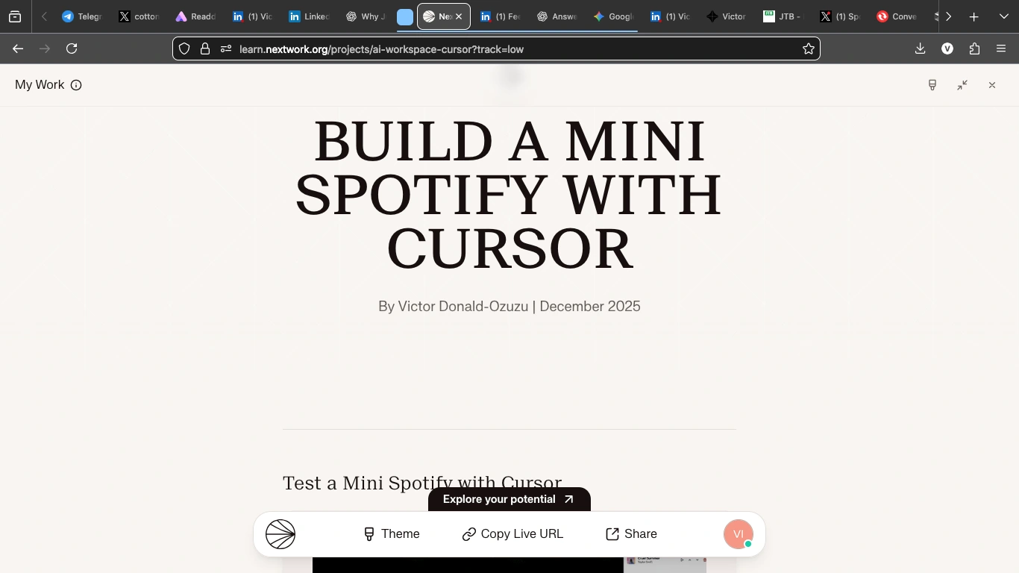Switch to the 'JTB -' tab

point(783,16)
